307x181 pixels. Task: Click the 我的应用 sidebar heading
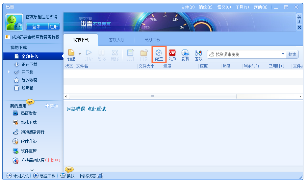tap(18, 106)
